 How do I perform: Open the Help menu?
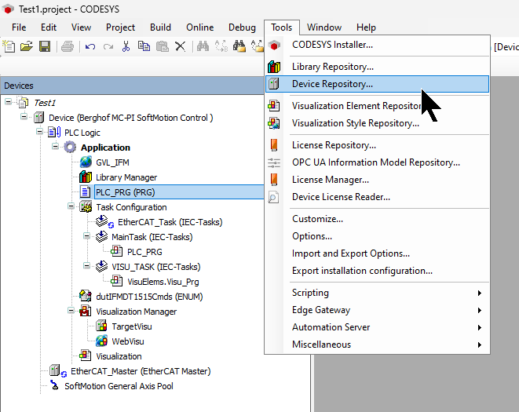coord(366,27)
